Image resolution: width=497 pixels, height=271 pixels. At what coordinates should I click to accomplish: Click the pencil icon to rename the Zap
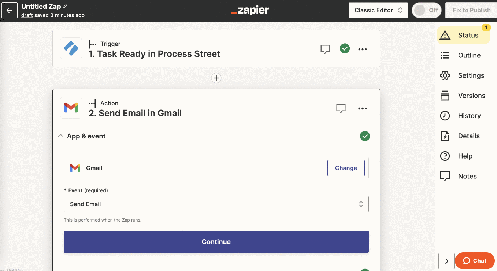[66, 6]
